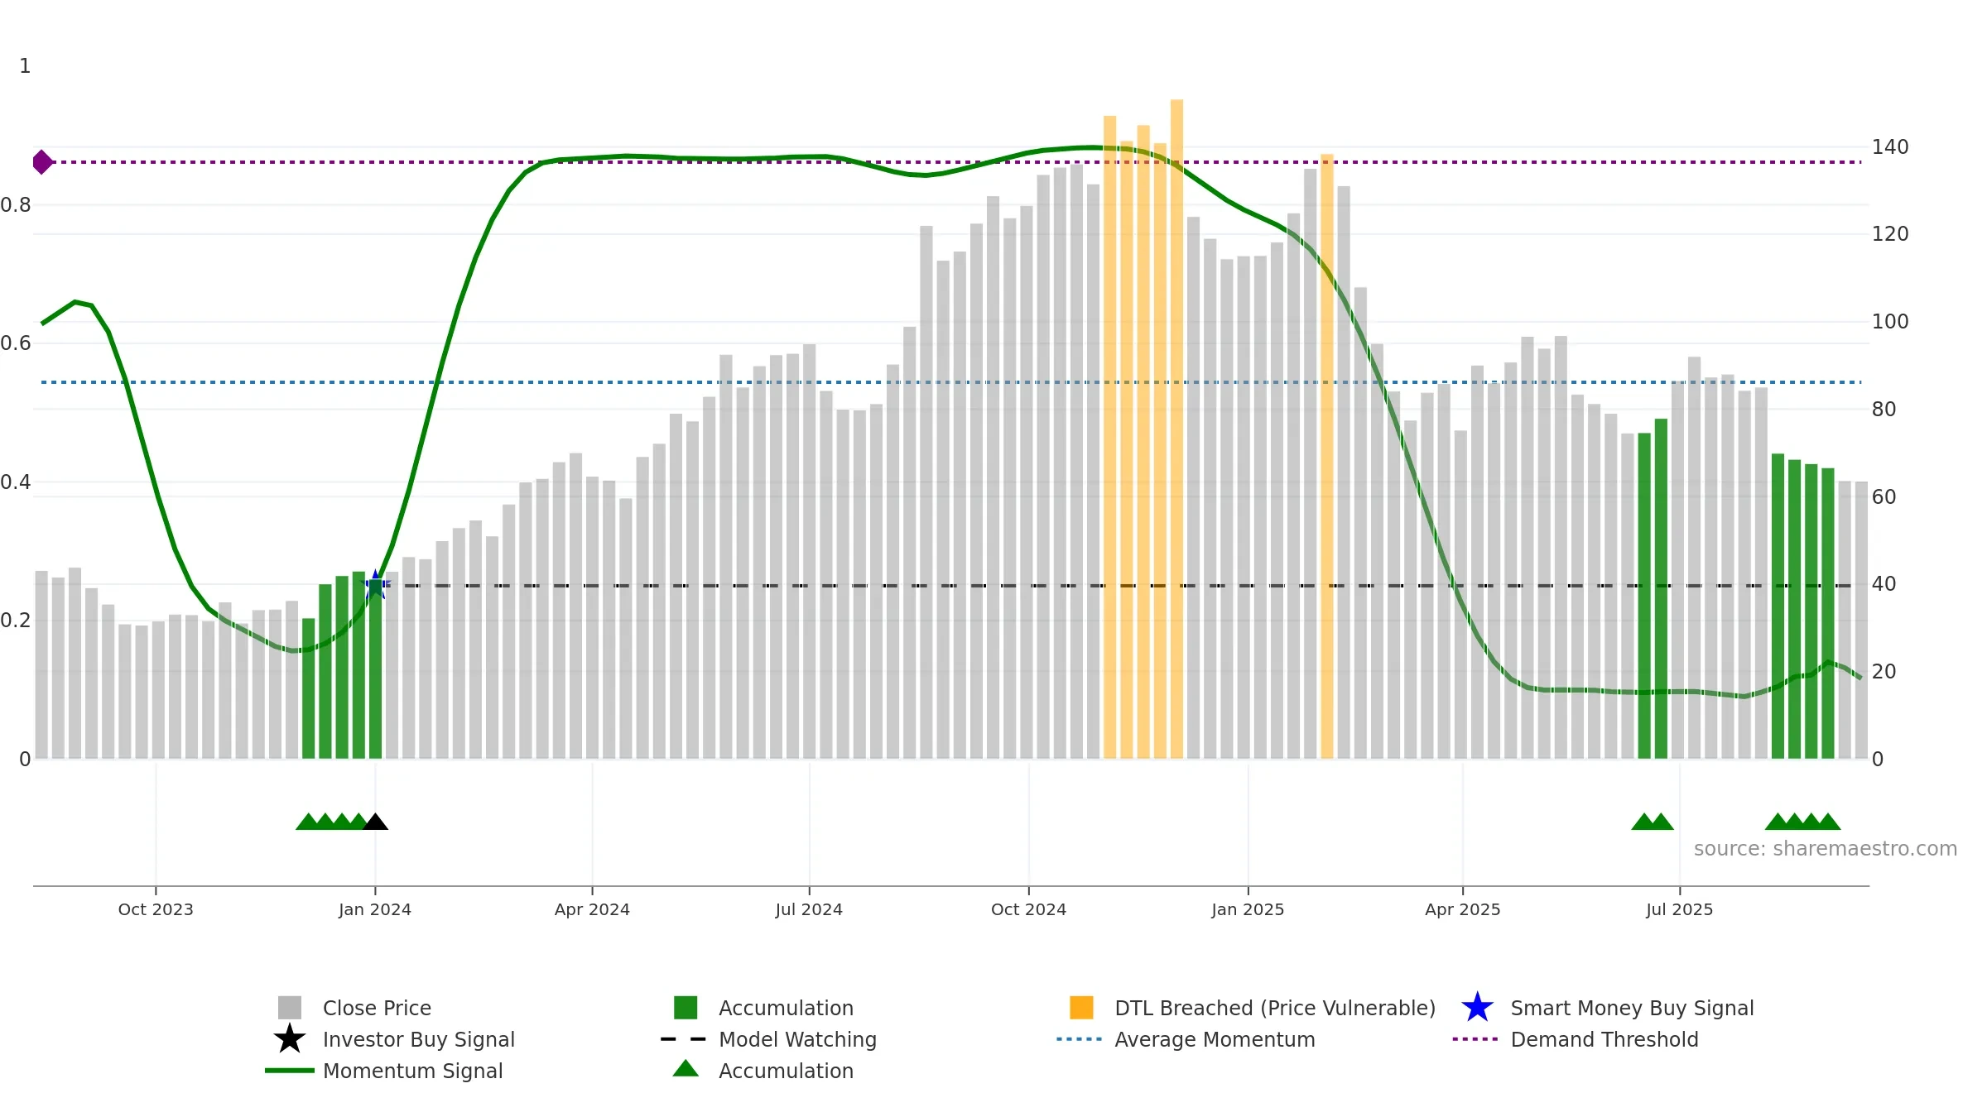1987x1117 pixels.
Task: Click the purple diamond Demand Threshold marker
Action: click(42, 162)
